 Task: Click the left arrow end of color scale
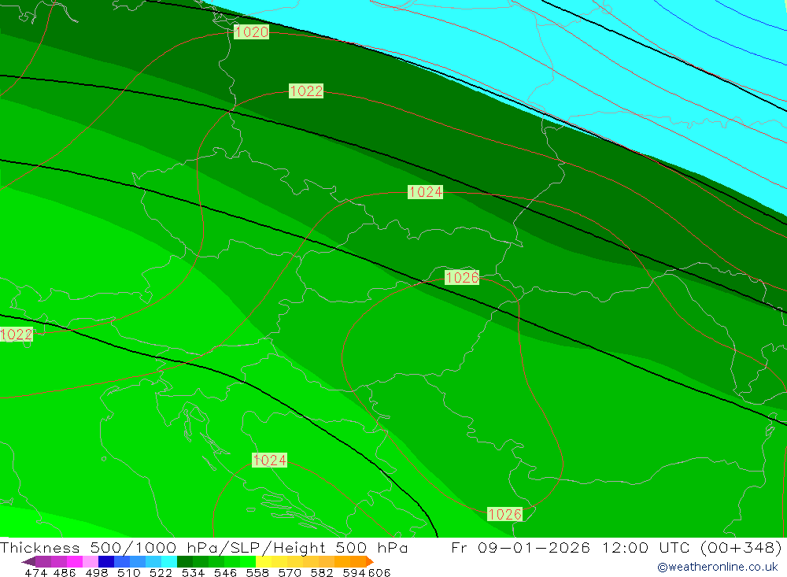(x=29, y=561)
